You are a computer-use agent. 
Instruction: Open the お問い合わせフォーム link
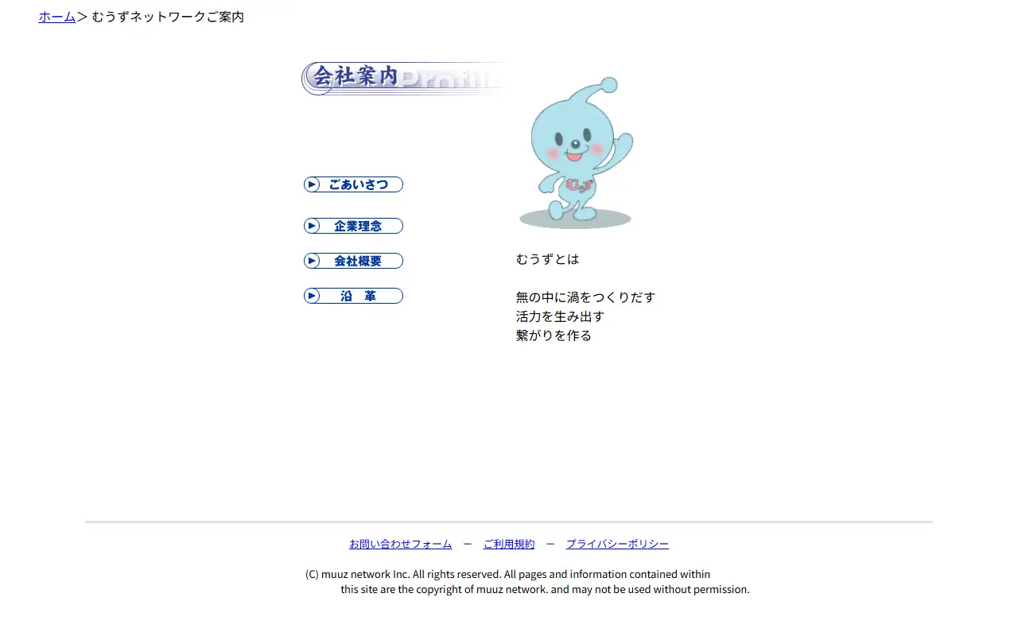pos(400,544)
